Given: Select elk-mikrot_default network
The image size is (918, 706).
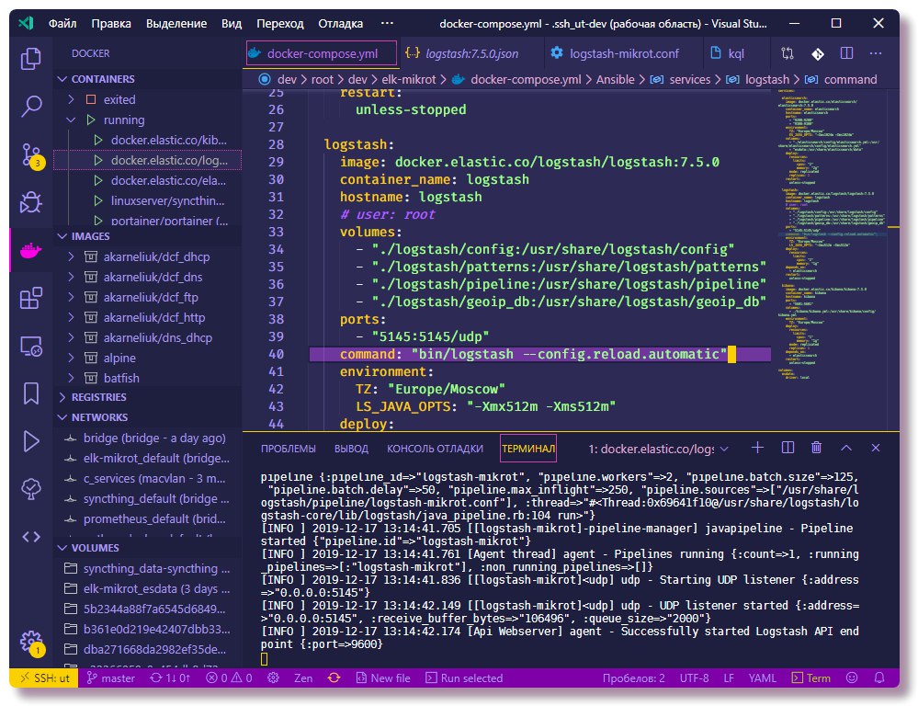Looking at the screenshot, I should pos(148,458).
